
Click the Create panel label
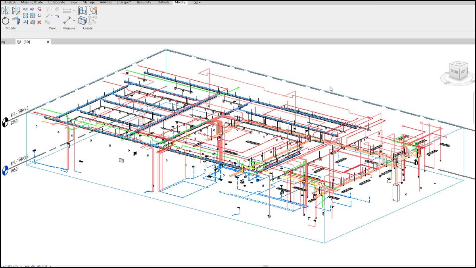[x=88, y=28]
